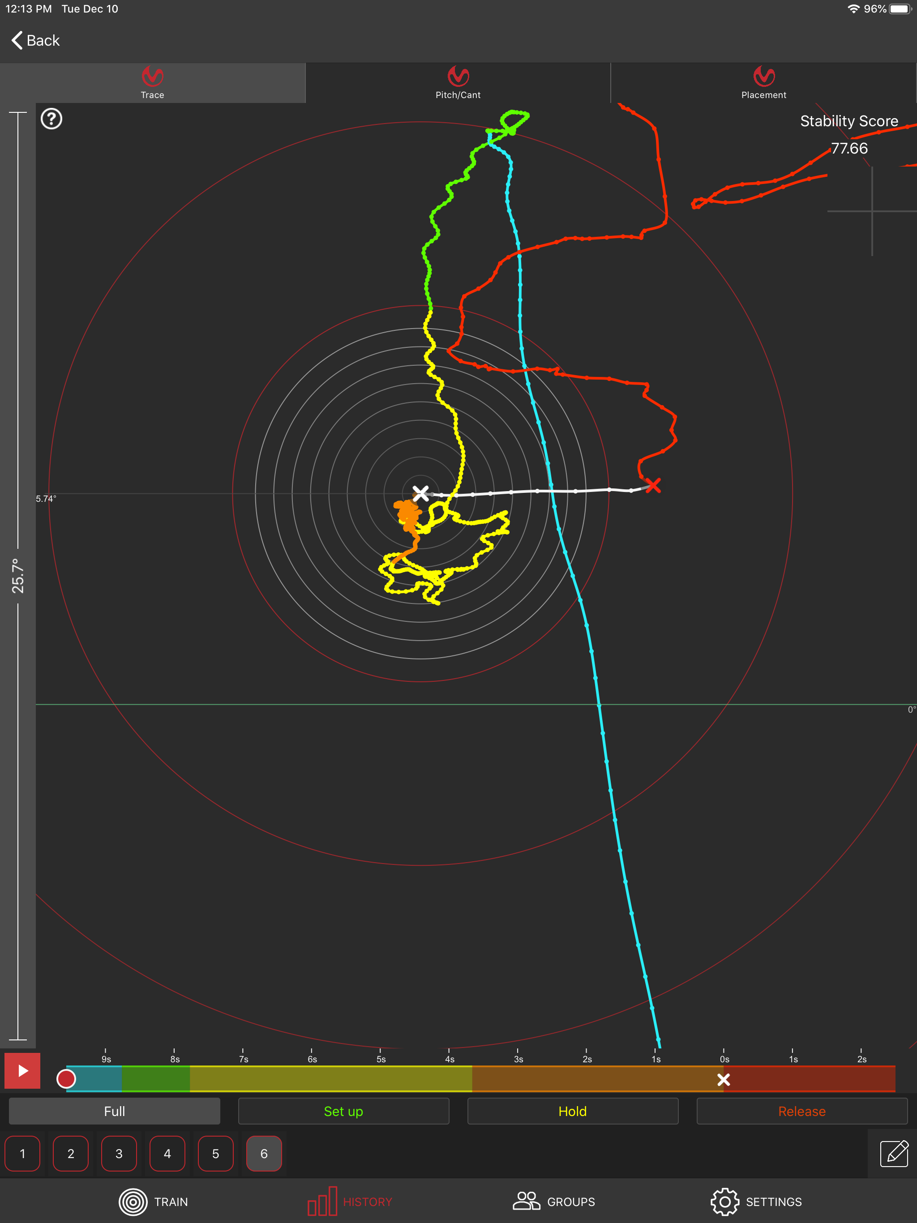Open the History bar chart icon
The image size is (917, 1223).
coord(322,1201)
